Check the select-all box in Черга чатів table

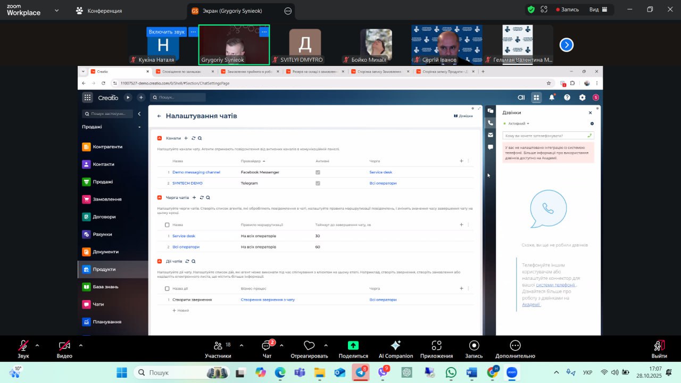(x=167, y=225)
